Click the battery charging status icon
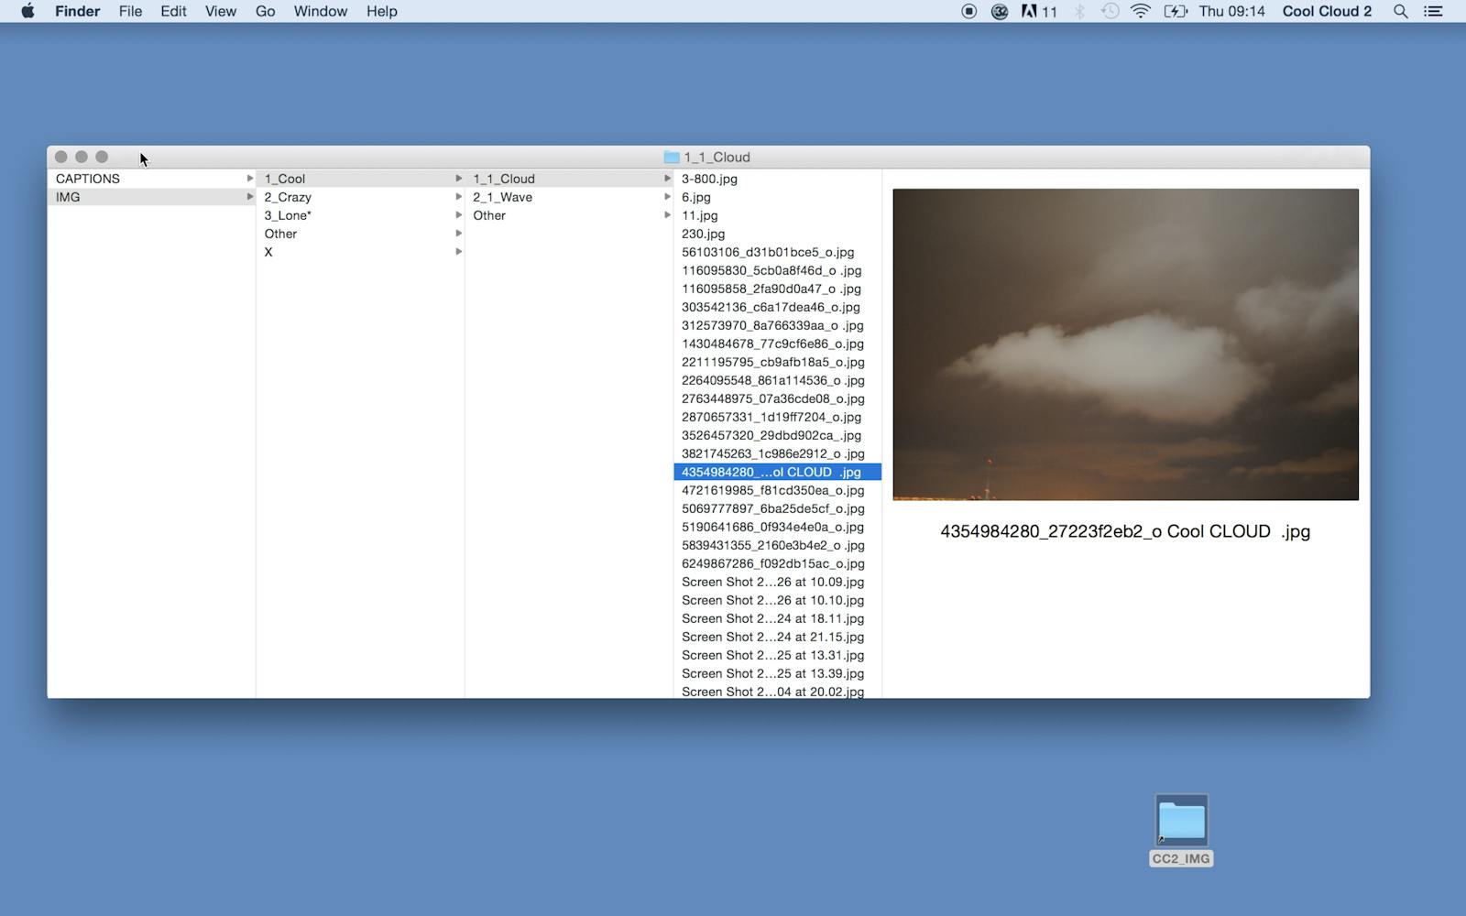Screen dimensions: 1466x916 1175,11
